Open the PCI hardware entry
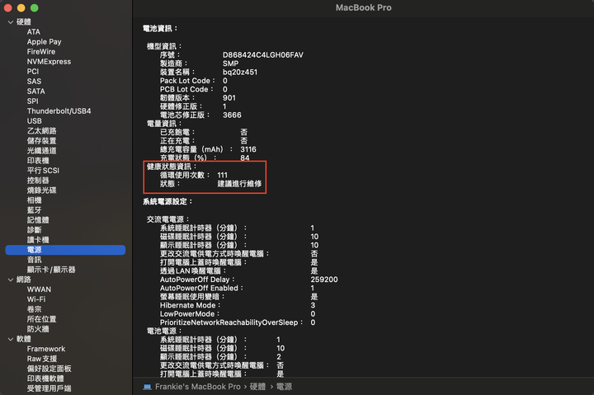 pyautogui.click(x=32, y=72)
